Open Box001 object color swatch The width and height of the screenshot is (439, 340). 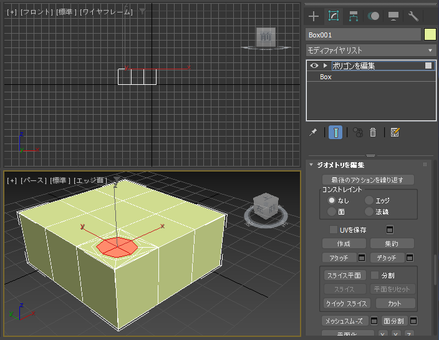pyautogui.click(x=430, y=35)
